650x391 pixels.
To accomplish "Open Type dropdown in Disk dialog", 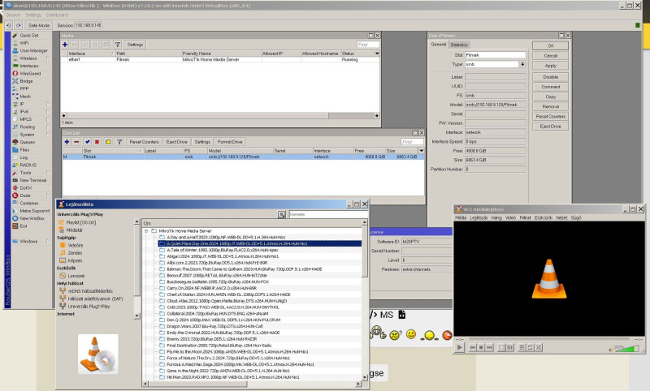I will 522,65.
